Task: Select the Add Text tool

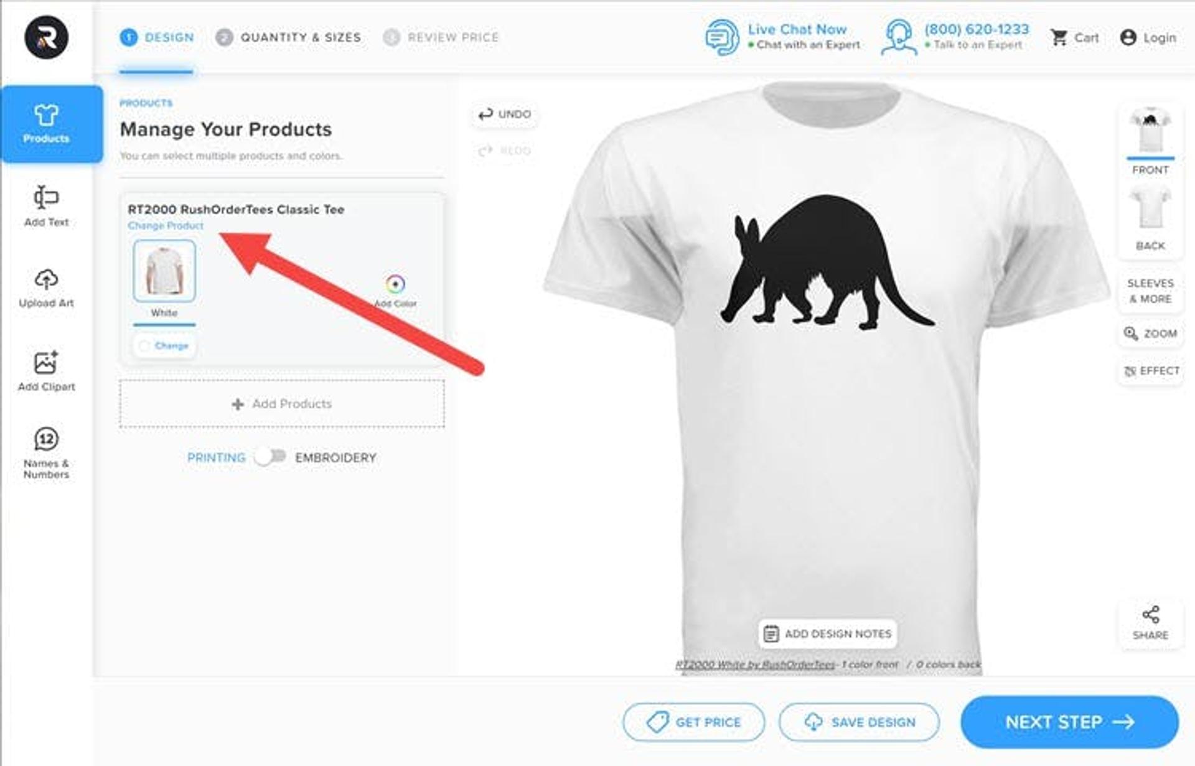Action: tap(46, 207)
